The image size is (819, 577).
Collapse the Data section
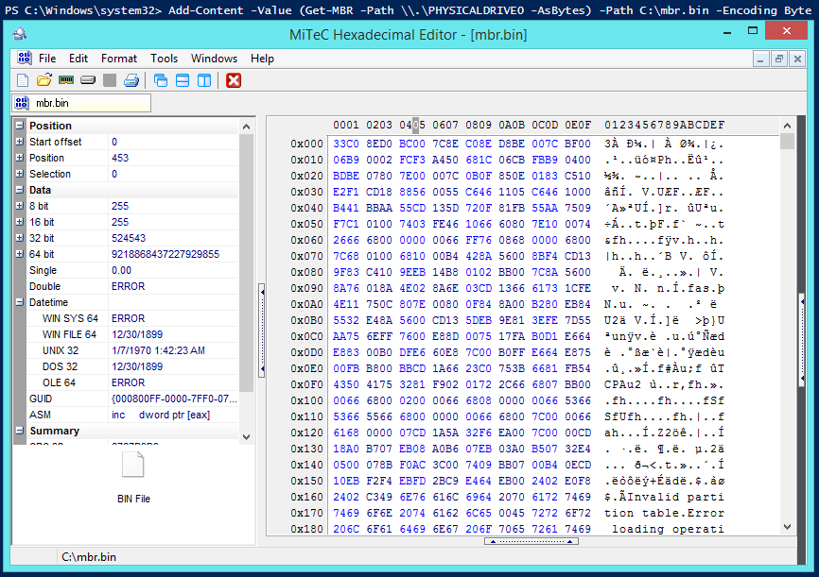(x=19, y=190)
